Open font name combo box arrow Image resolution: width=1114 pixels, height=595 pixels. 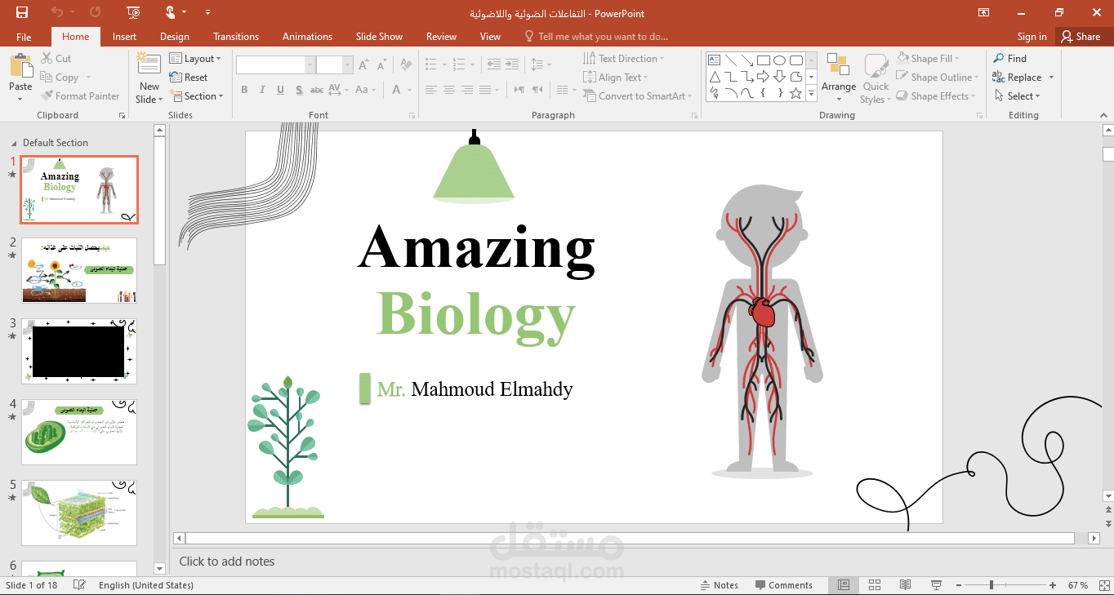coord(310,65)
